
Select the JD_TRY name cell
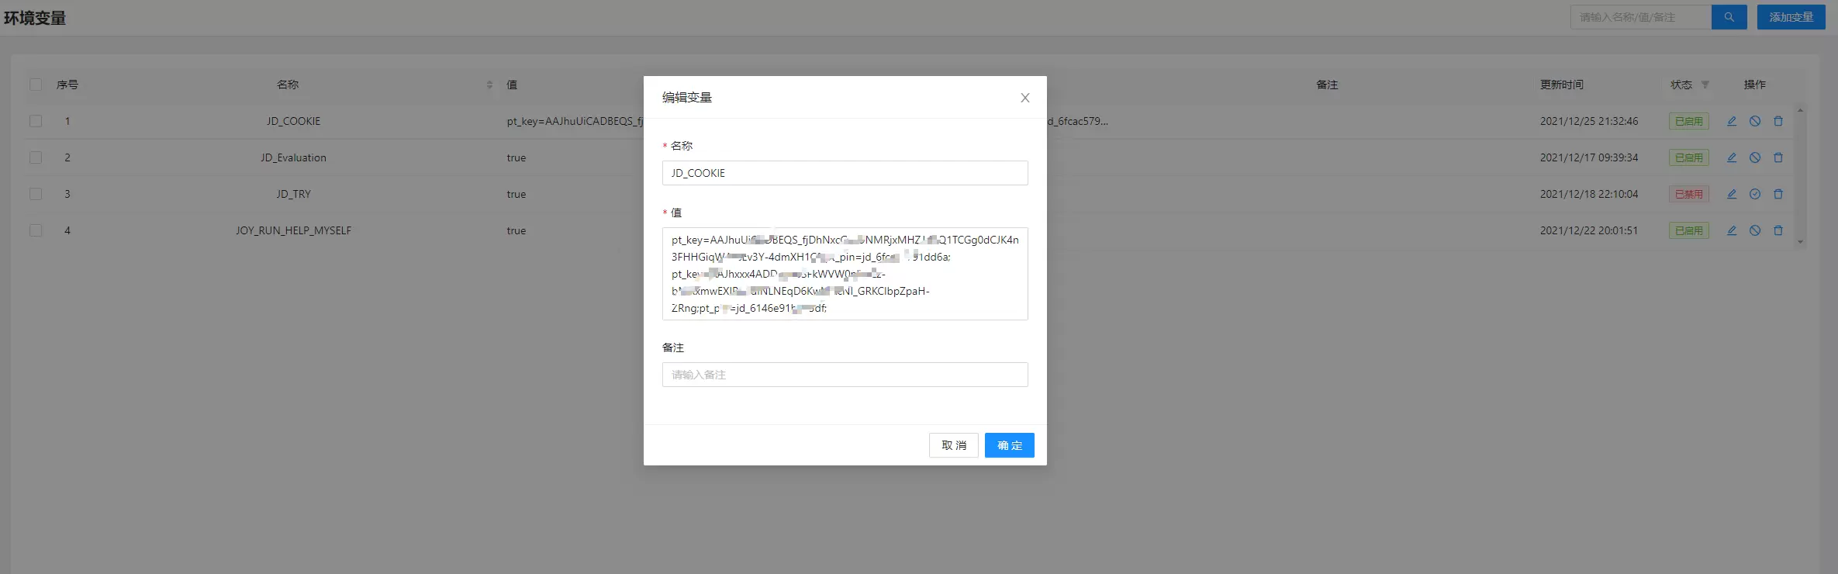293,194
